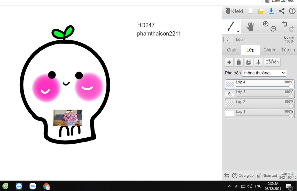This screenshot has width=297, height=191.
Task: Select the brush tool
Action: (x=231, y=26)
